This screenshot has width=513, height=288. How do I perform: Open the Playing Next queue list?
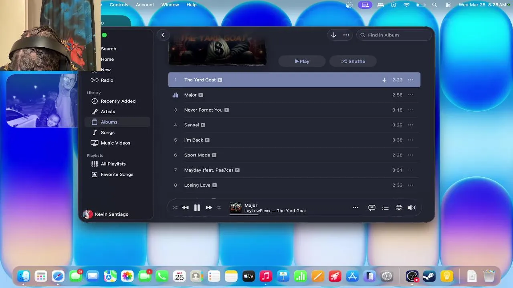point(386,208)
